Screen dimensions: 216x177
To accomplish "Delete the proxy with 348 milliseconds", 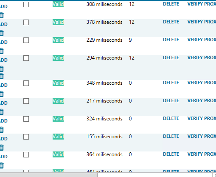I will [x=171, y=83].
